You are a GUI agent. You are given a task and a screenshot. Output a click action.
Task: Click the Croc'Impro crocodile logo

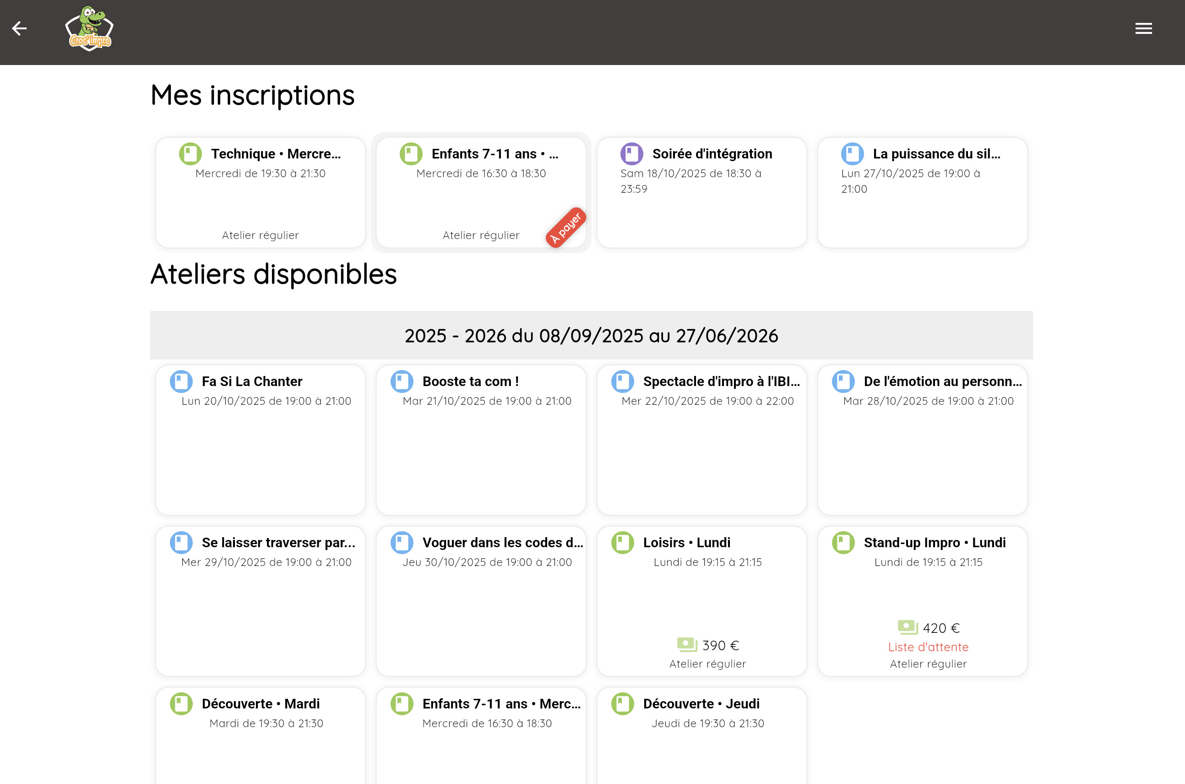point(89,28)
